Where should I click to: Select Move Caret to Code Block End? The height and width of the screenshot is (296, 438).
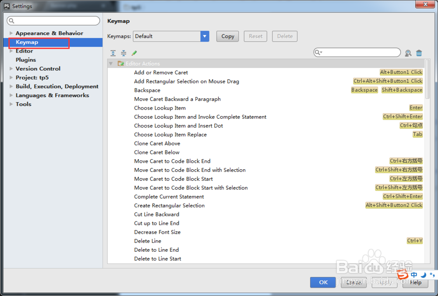[172, 161]
